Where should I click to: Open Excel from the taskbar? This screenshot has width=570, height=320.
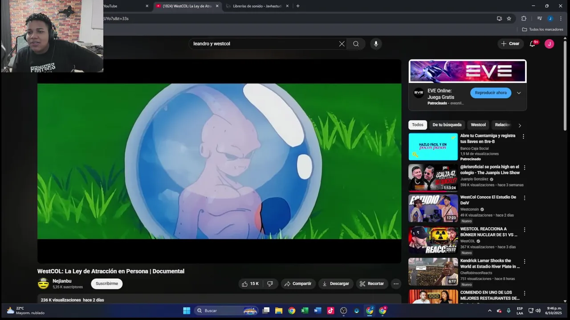pyautogui.click(x=305, y=311)
